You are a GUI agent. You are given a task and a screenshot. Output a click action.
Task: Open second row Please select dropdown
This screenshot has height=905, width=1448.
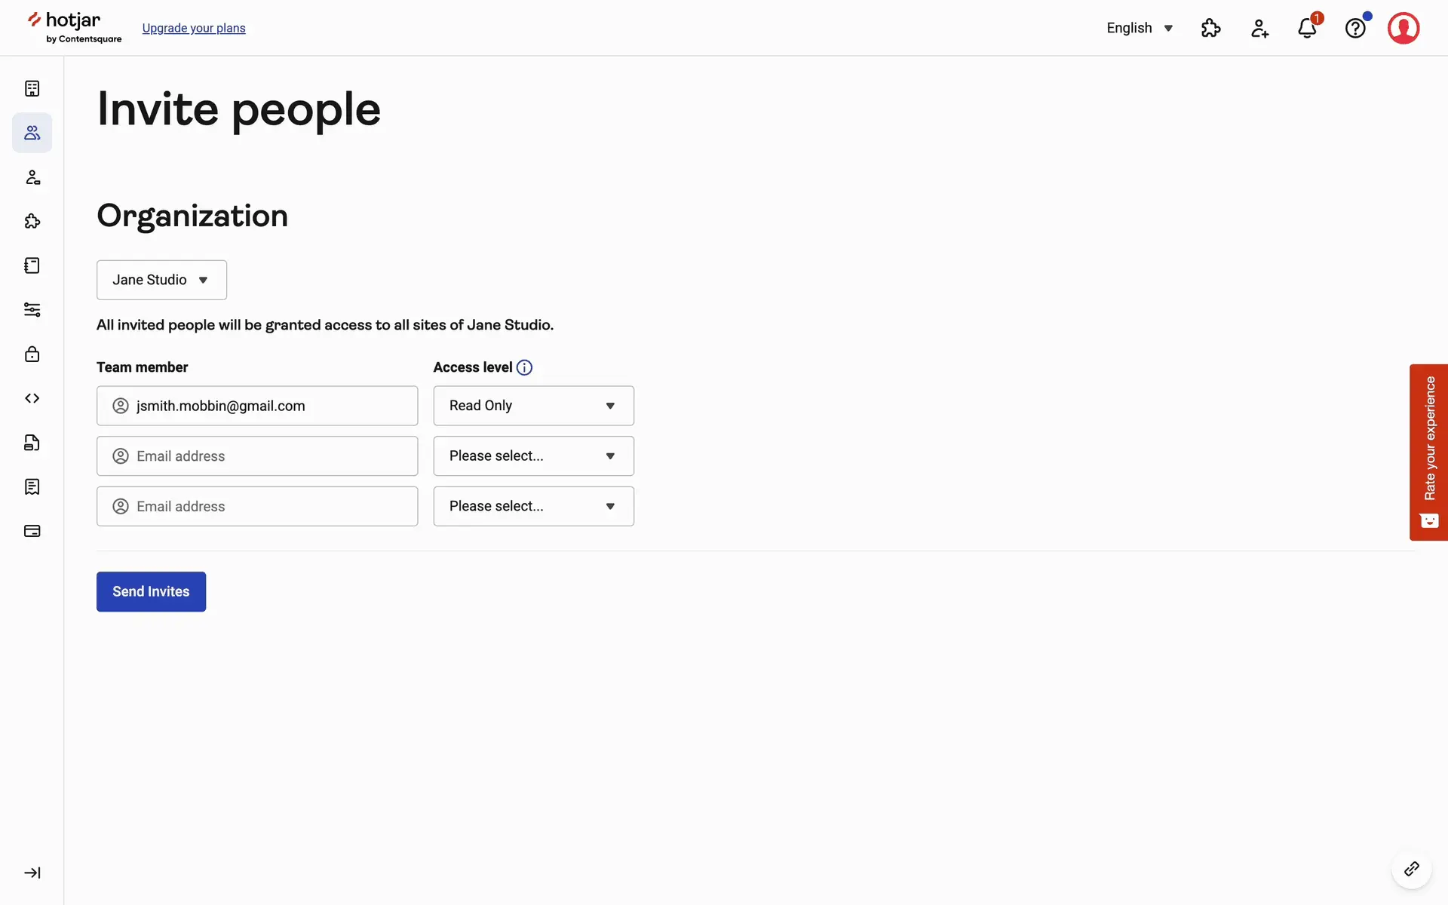(533, 456)
